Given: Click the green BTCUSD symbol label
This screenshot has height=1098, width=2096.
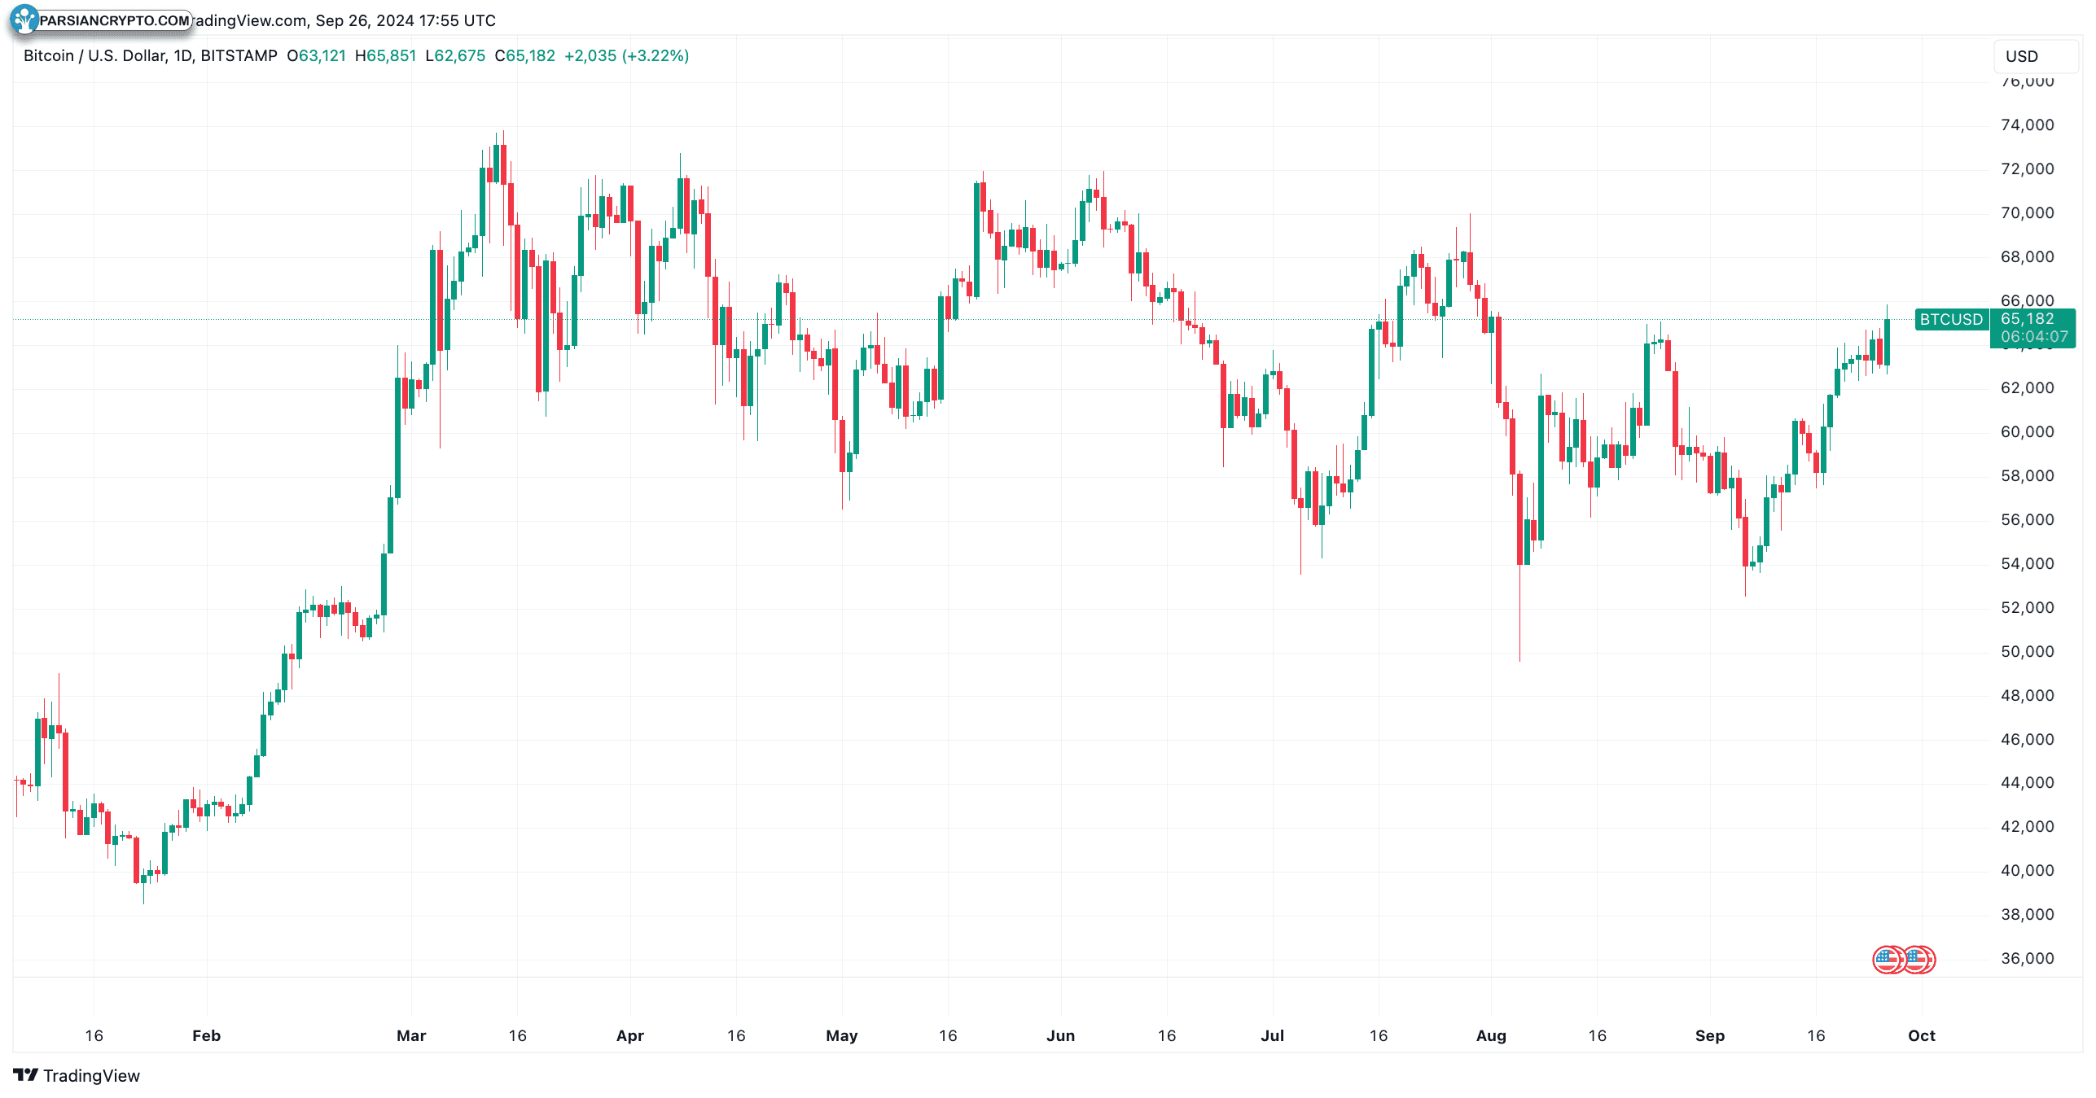Looking at the screenshot, I should 1951,320.
